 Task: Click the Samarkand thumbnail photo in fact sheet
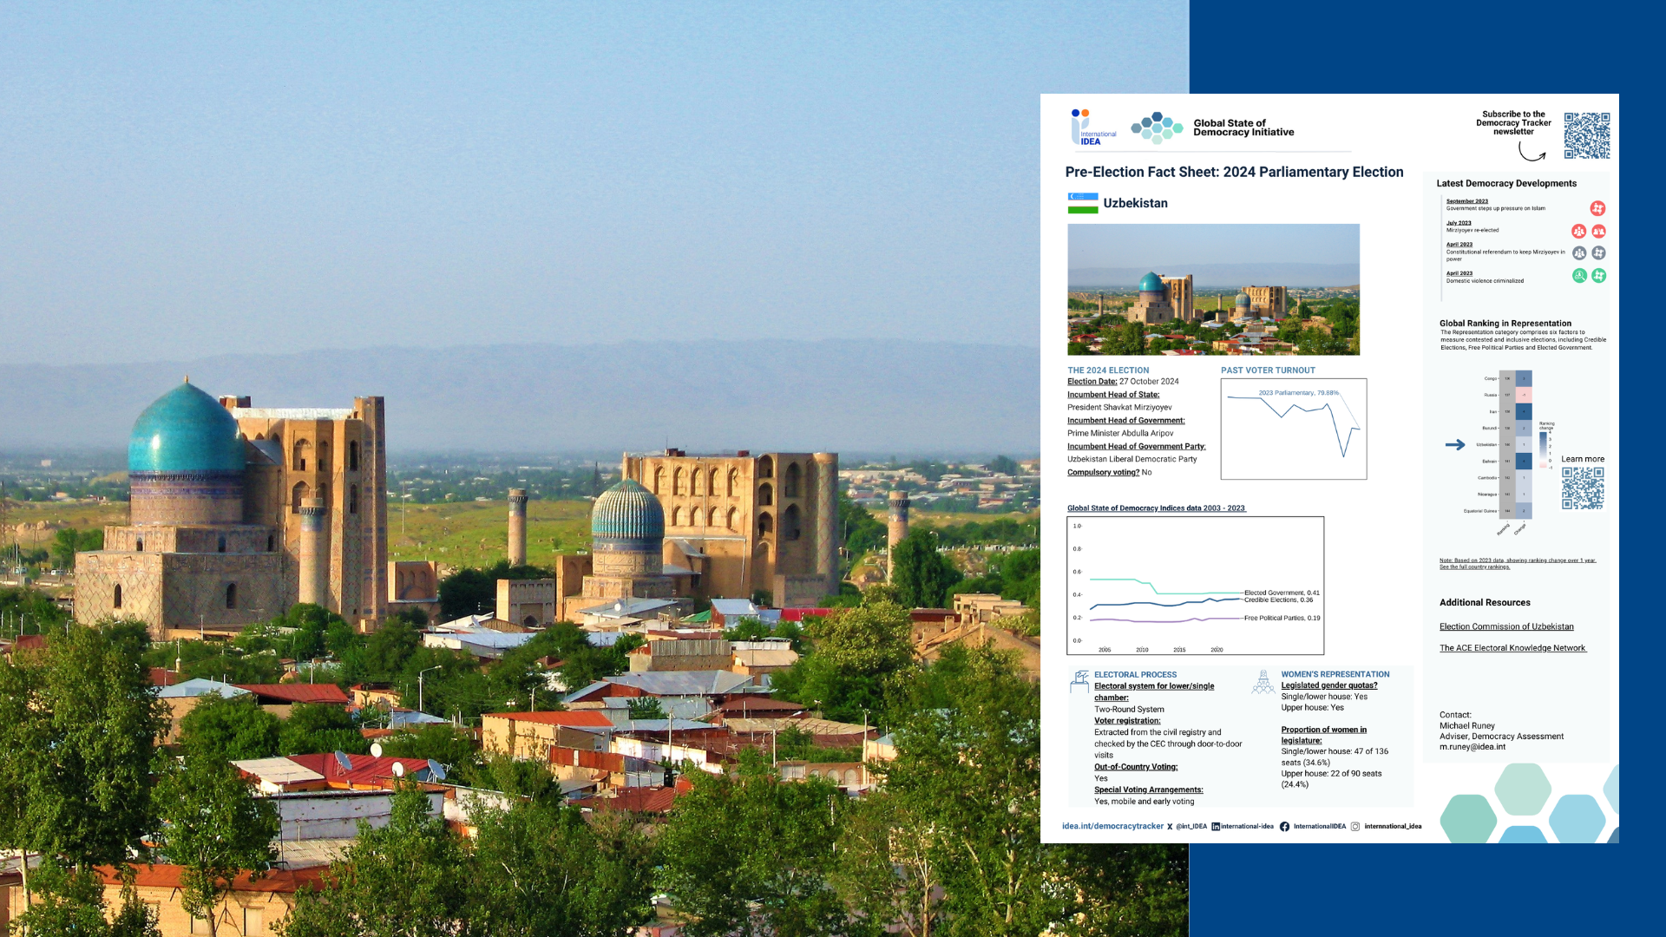(x=1213, y=290)
